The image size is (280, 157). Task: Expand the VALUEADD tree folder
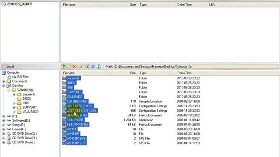point(14,112)
